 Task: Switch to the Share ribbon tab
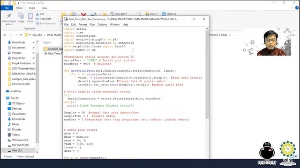pyautogui.click(x=32, y=8)
